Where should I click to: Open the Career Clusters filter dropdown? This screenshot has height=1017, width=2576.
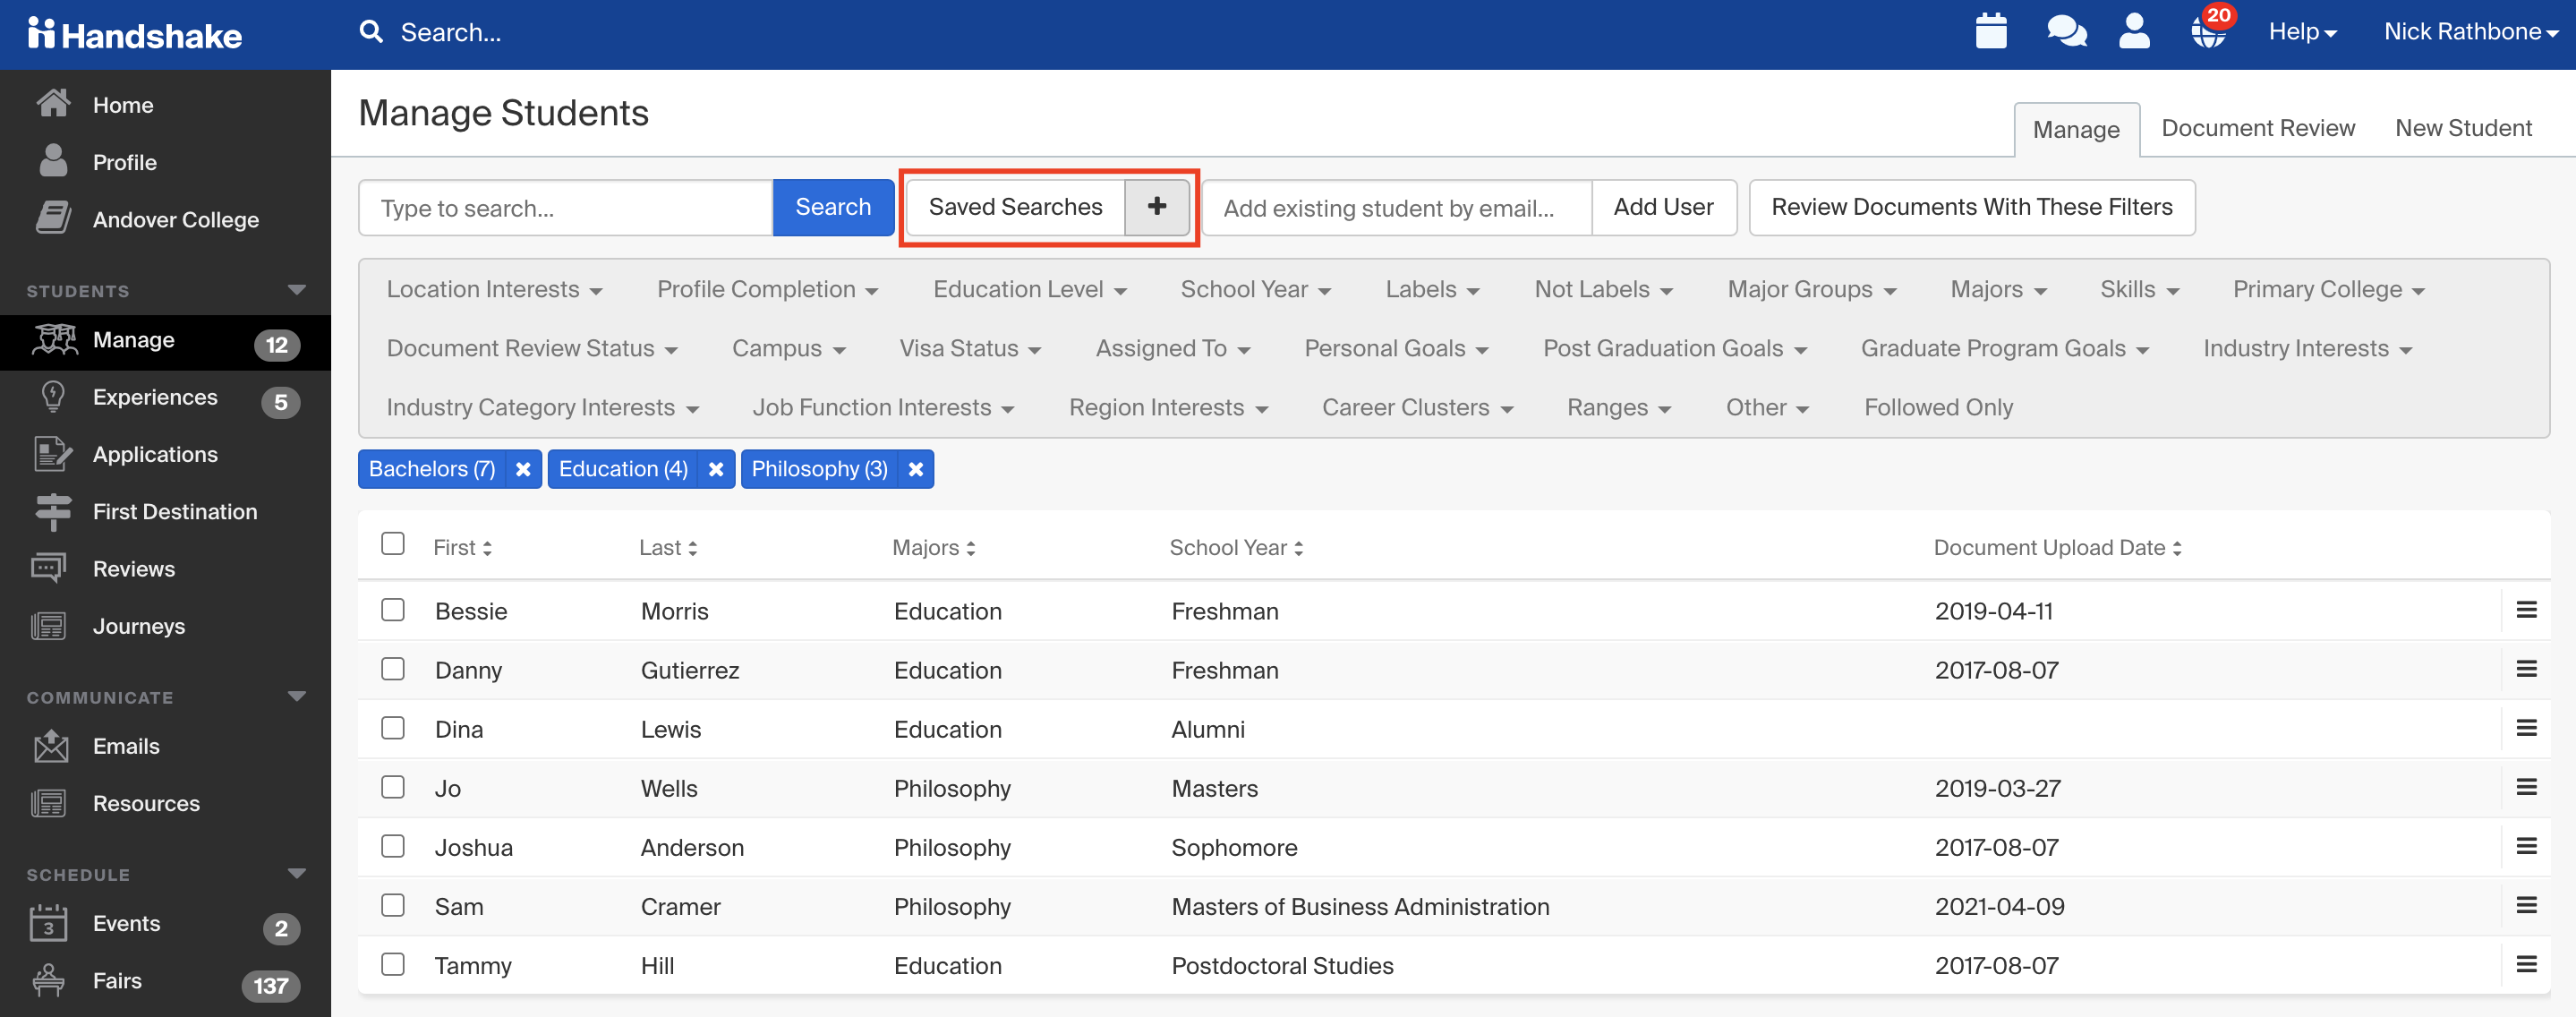(1417, 407)
